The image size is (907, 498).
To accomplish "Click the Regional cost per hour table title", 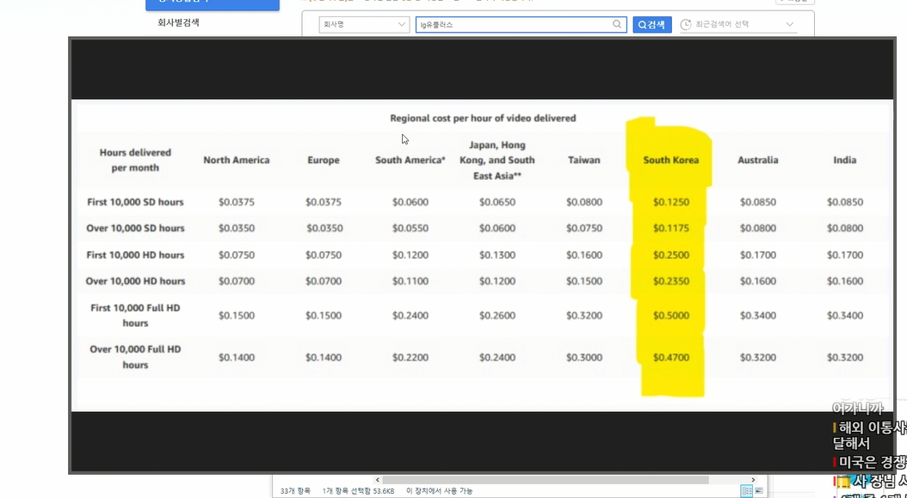I will pos(483,118).
